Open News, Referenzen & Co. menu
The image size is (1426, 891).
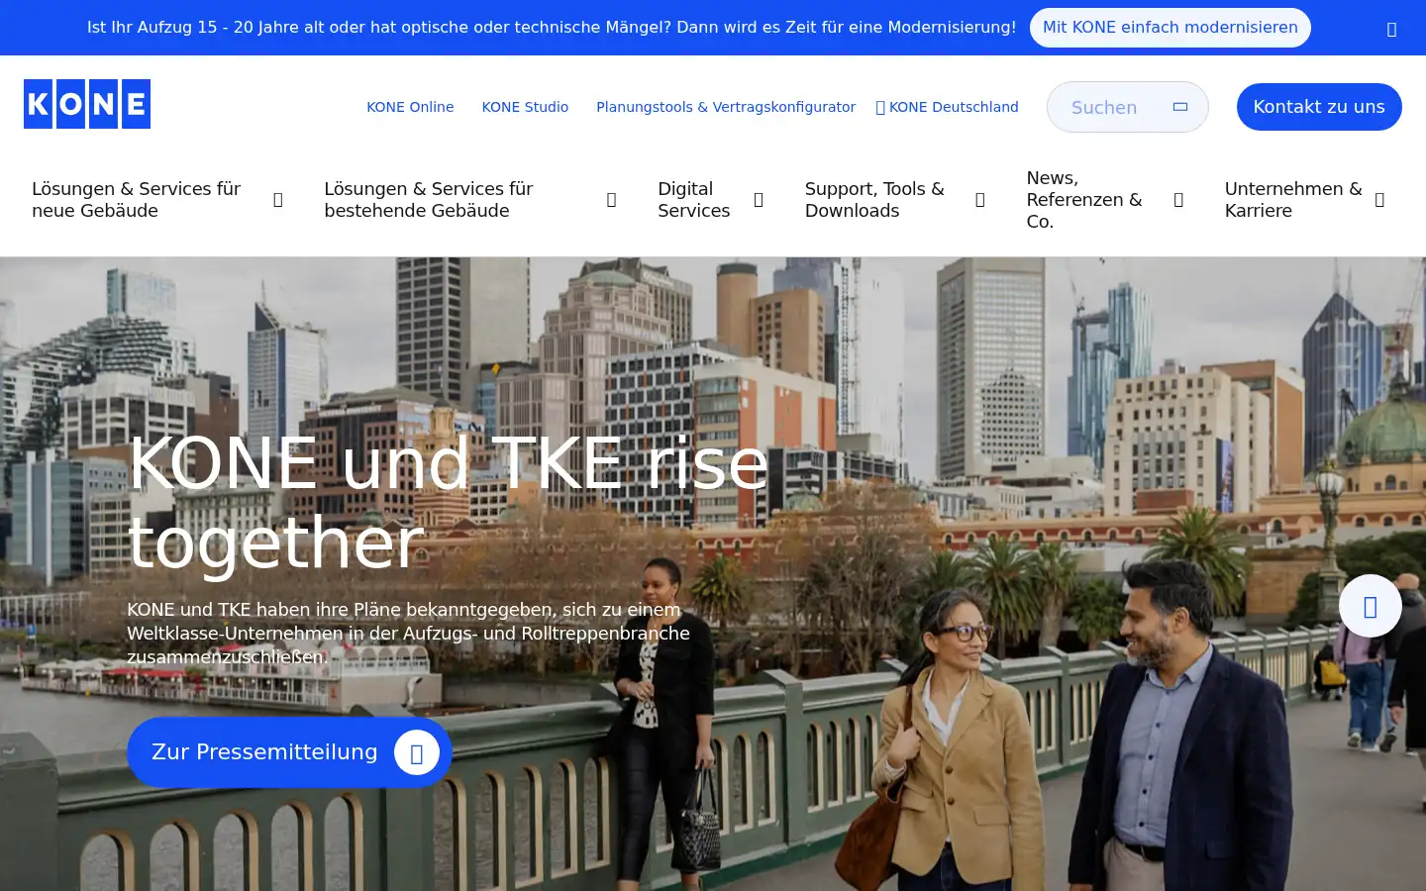pyautogui.click(x=1084, y=200)
